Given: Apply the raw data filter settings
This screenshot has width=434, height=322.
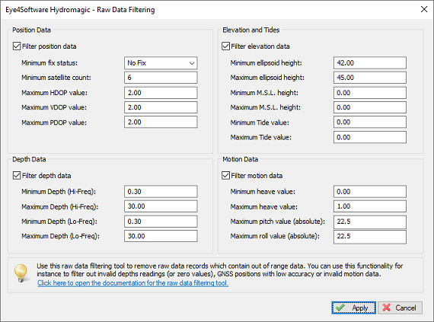Looking at the screenshot, I should (354, 308).
